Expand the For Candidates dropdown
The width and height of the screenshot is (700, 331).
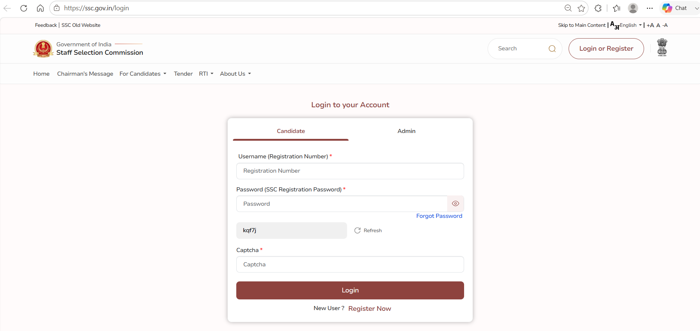143,74
